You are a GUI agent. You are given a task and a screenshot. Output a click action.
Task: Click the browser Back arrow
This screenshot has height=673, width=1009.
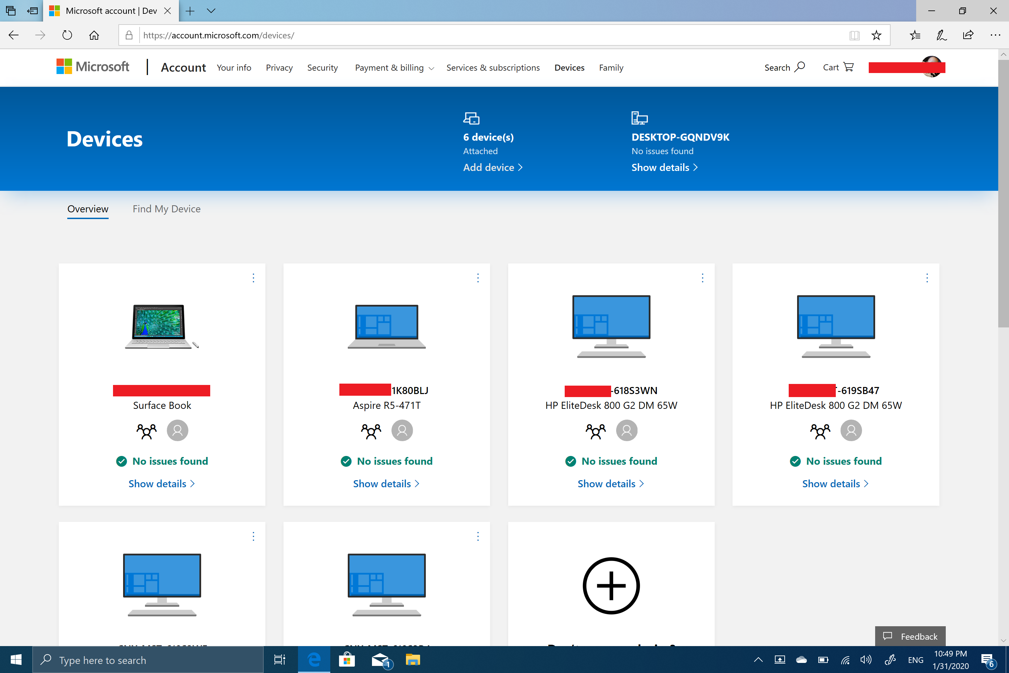tap(14, 35)
